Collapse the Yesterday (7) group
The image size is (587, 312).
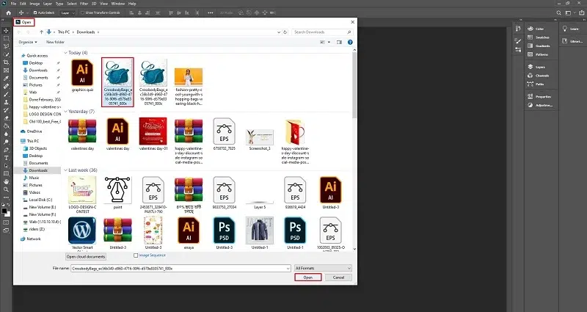coord(66,112)
